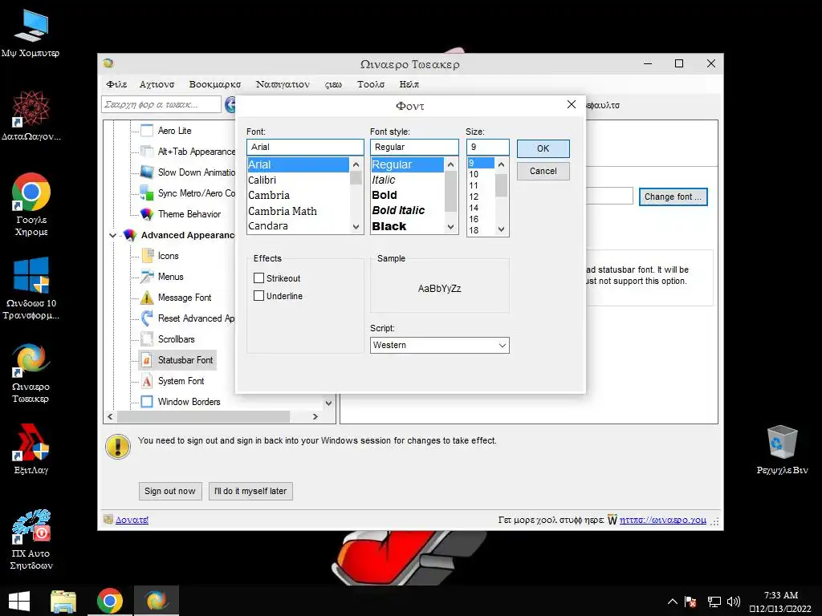Screen dimensions: 822x616
Task: Click the volume icon in system tray
Action: pyautogui.click(x=734, y=602)
